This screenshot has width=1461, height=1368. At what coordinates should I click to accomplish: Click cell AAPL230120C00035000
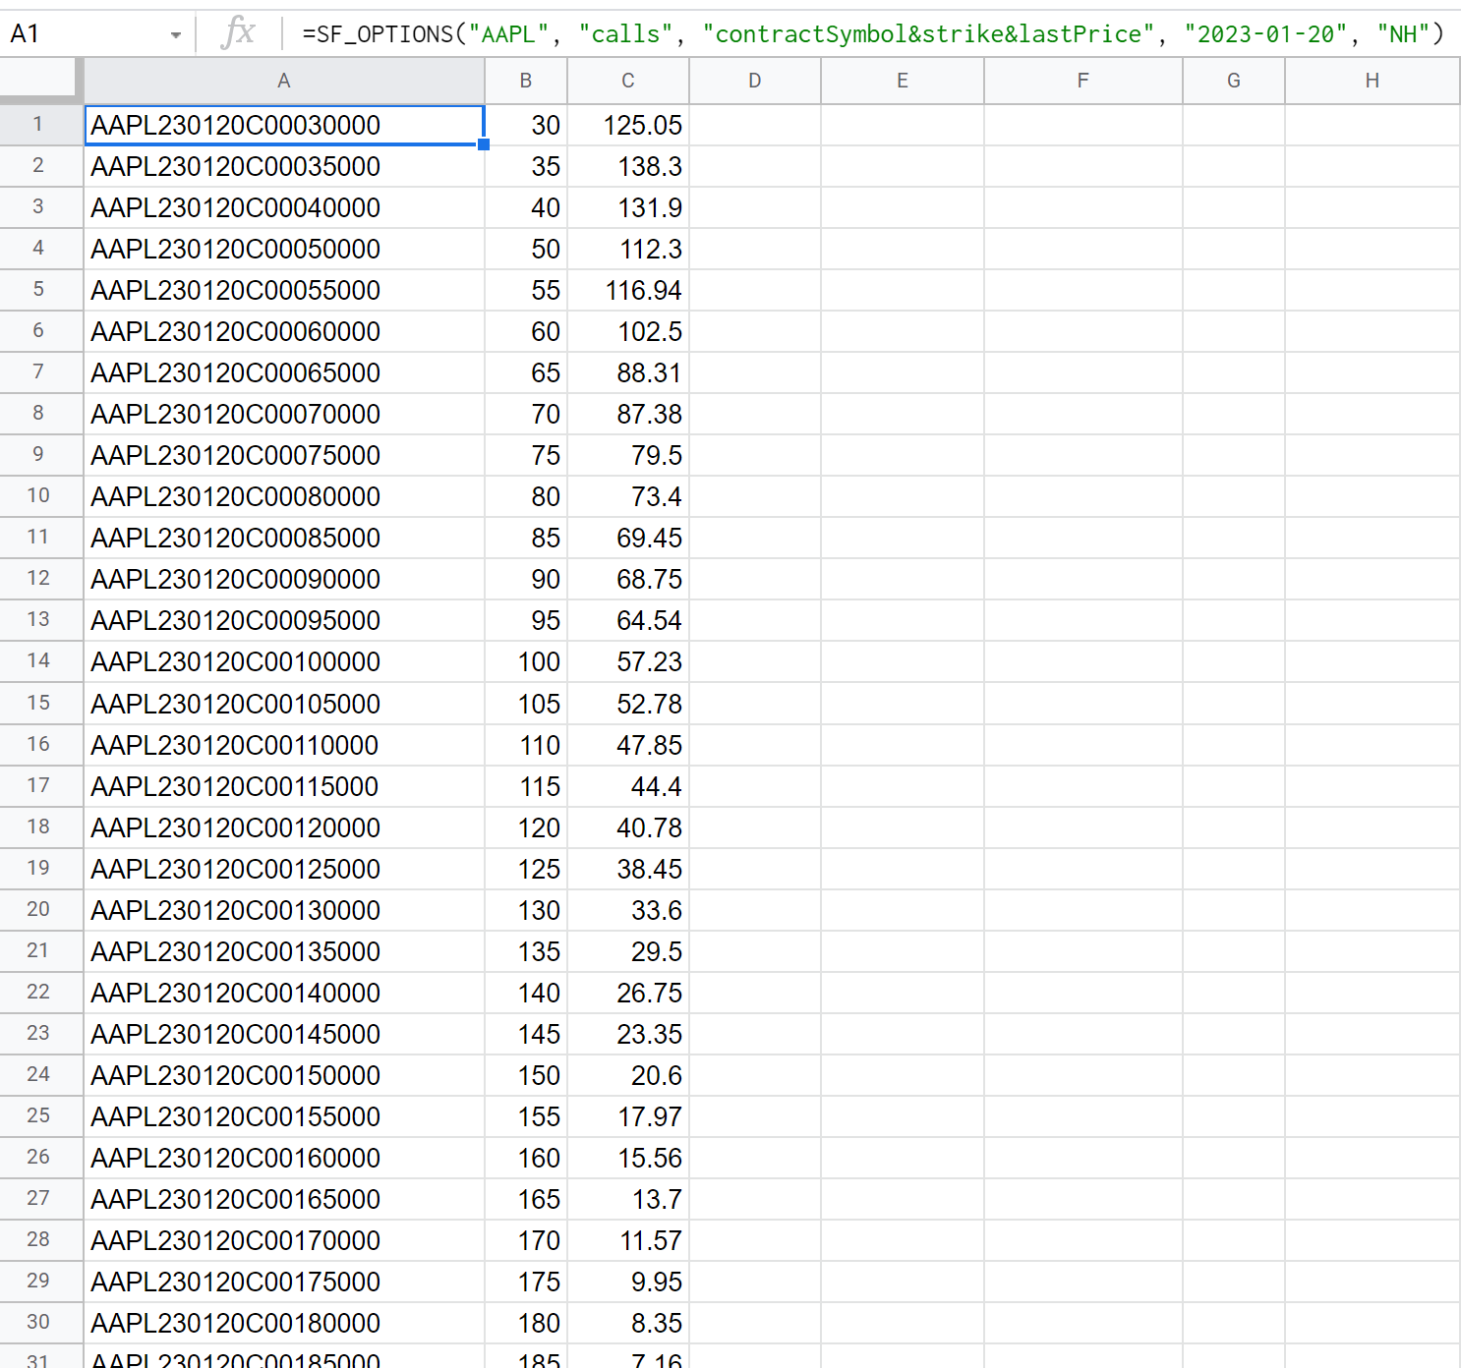tap(284, 166)
